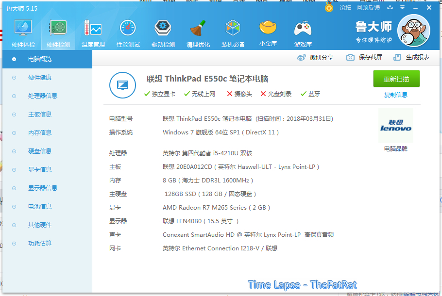Screen dimensions: 442x296
Task: Minimize the 鲁大师 window
Action: click(415, 8)
